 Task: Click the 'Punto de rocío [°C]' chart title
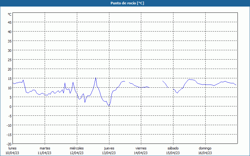127,3
